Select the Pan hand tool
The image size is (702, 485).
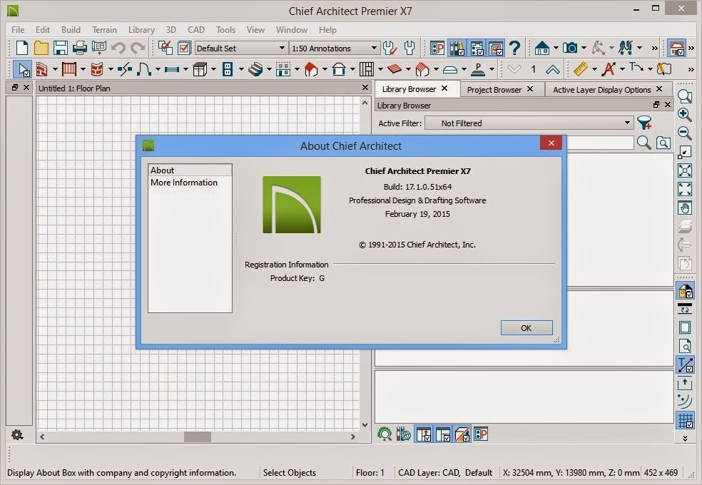click(685, 208)
